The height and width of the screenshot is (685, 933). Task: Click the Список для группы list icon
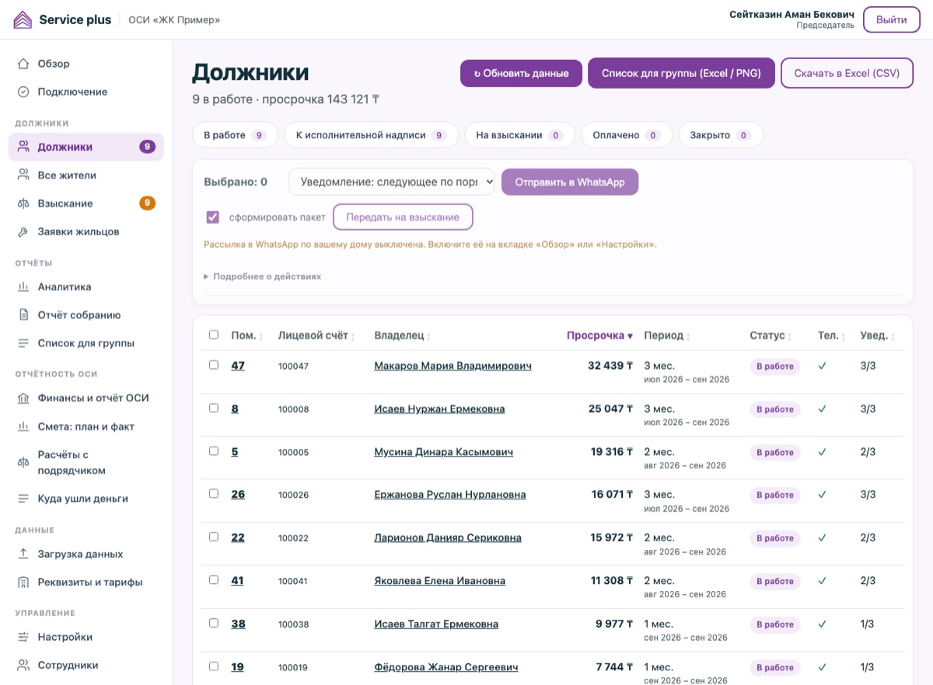click(23, 343)
